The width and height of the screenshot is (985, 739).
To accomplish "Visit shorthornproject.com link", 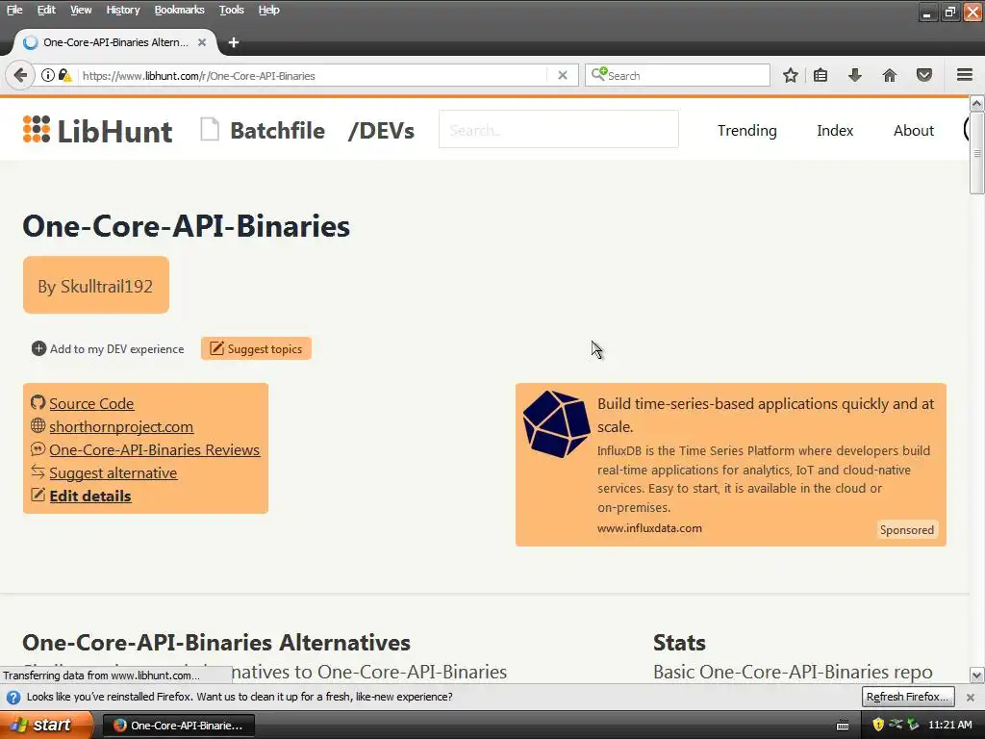I will coord(121,426).
